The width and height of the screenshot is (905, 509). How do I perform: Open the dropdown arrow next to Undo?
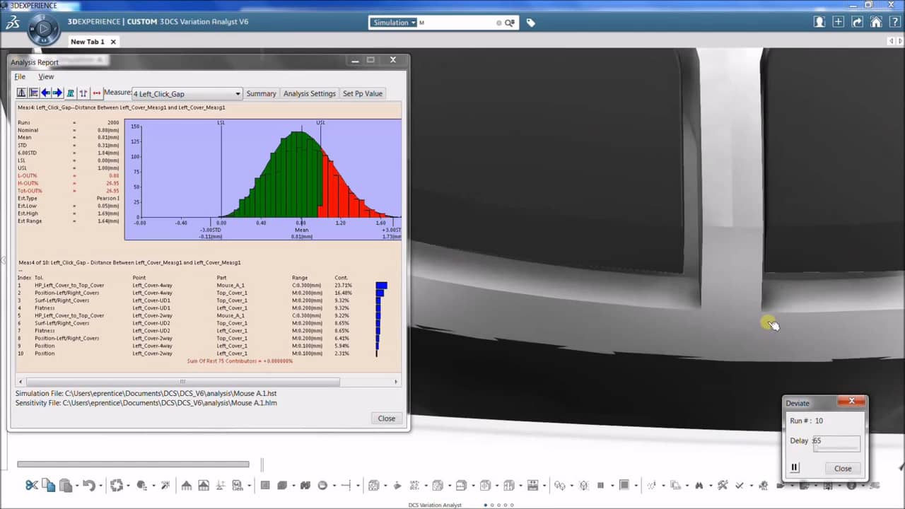[101, 486]
